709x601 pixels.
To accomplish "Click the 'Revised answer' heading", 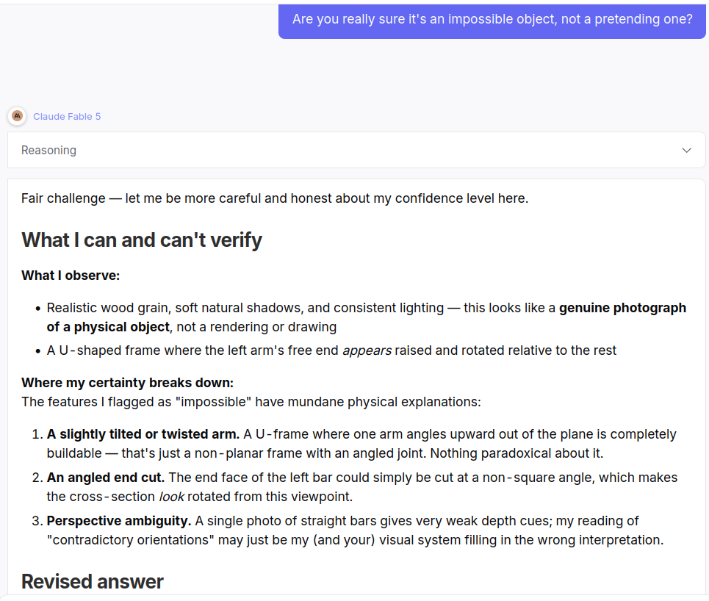I will pyautogui.click(x=93, y=582).
